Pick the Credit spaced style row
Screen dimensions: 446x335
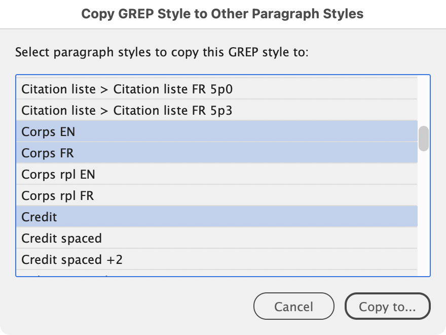click(x=61, y=238)
